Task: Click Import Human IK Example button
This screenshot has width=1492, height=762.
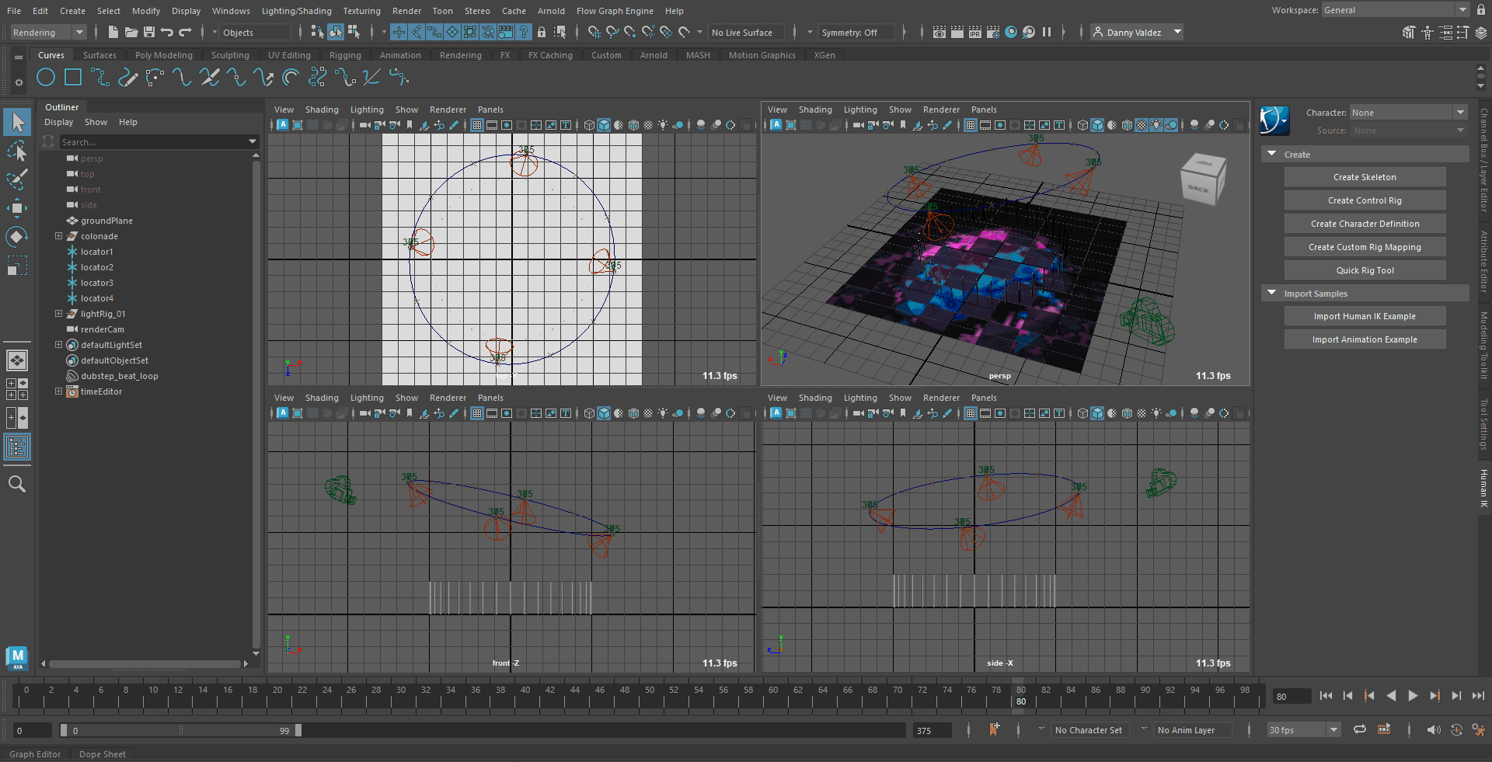Action: (1365, 316)
